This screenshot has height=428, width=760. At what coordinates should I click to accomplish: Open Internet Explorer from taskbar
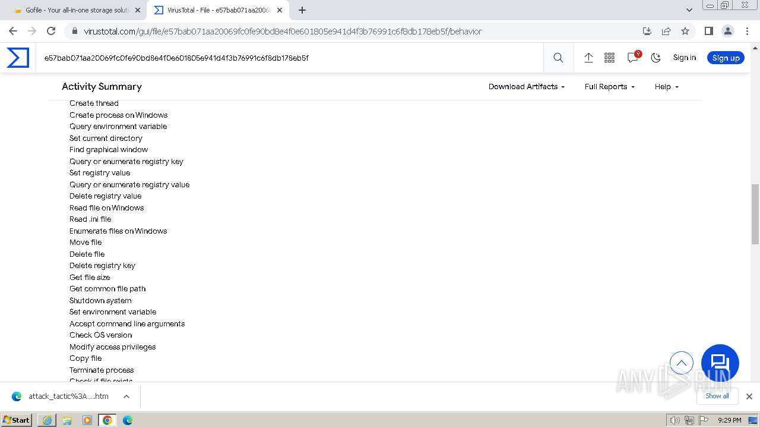pos(47,420)
